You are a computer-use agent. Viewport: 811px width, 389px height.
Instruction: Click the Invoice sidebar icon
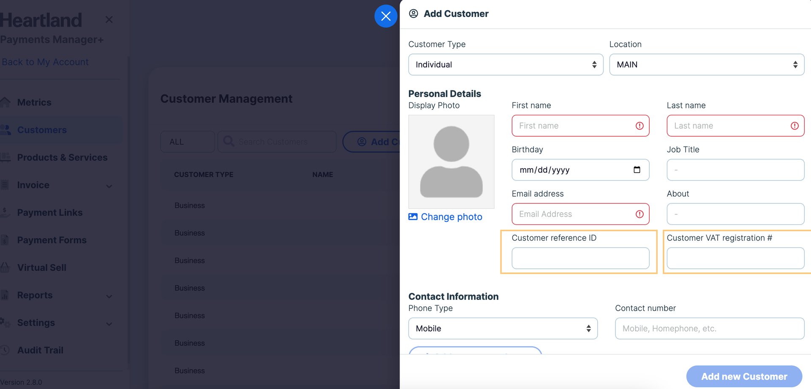(4, 185)
